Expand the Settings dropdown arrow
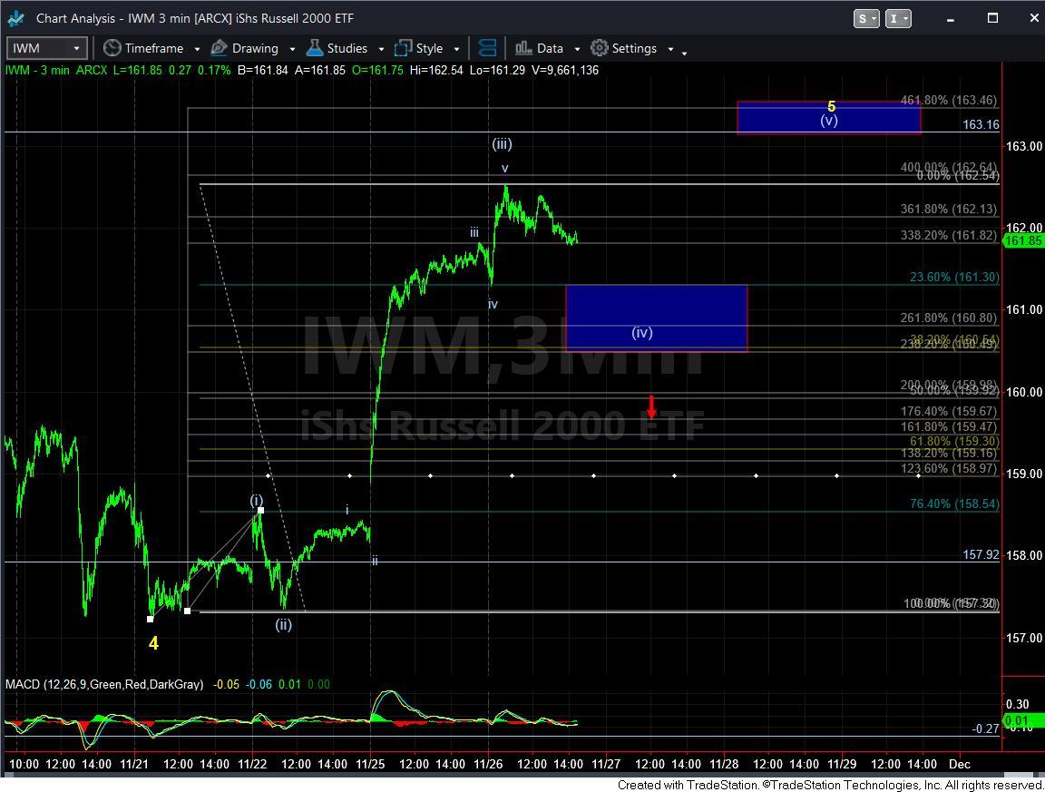Viewport: 1045px width, 792px height. 670,49
